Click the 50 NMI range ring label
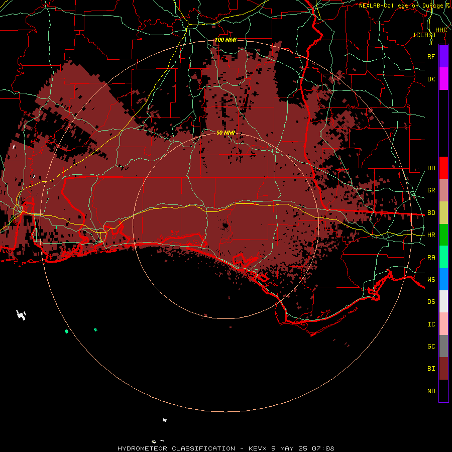This screenshot has width=452, height=452. [x=225, y=133]
